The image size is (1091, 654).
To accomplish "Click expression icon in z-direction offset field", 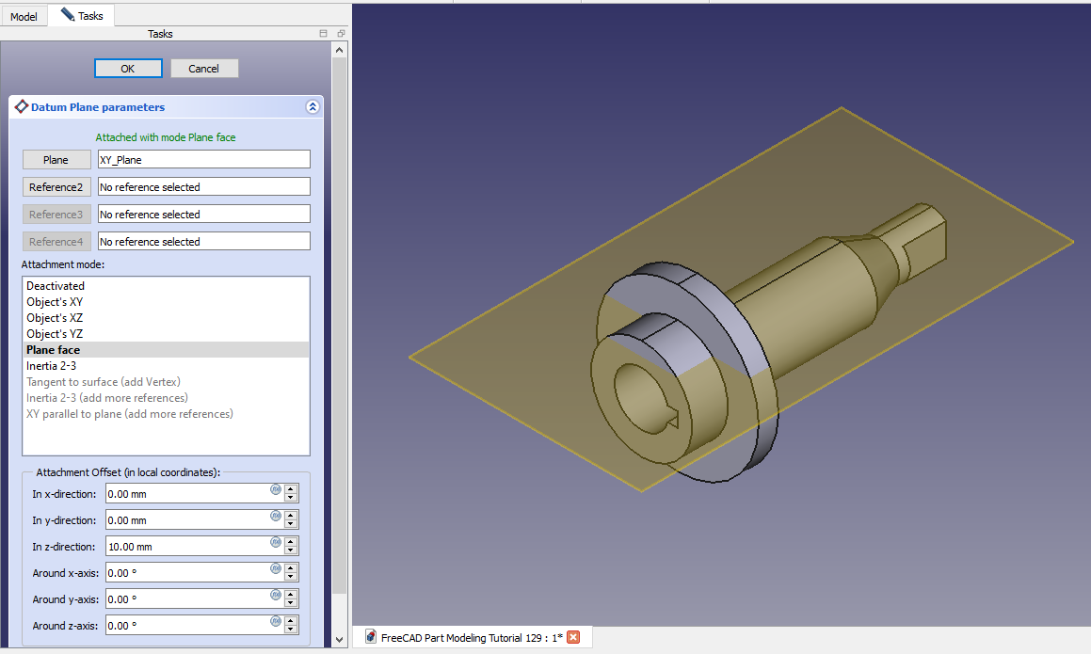I will coord(276,542).
